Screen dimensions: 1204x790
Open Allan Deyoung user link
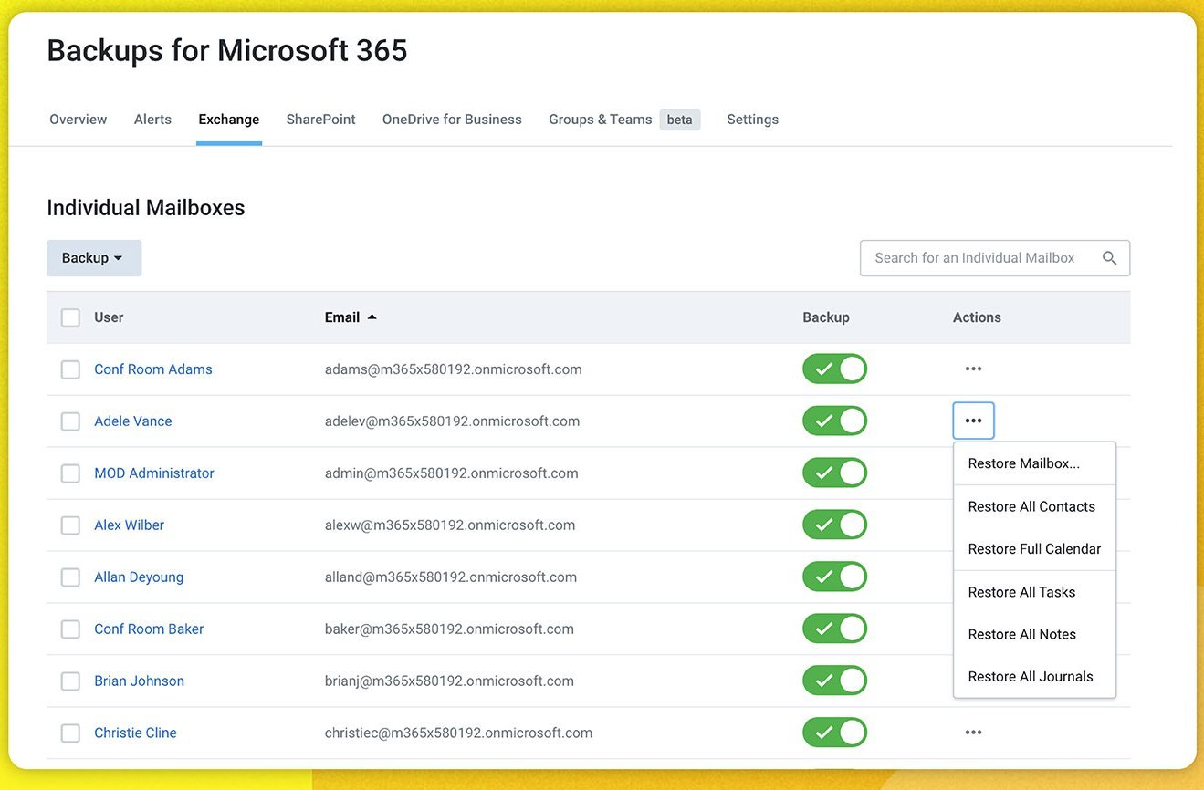pos(139,577)
